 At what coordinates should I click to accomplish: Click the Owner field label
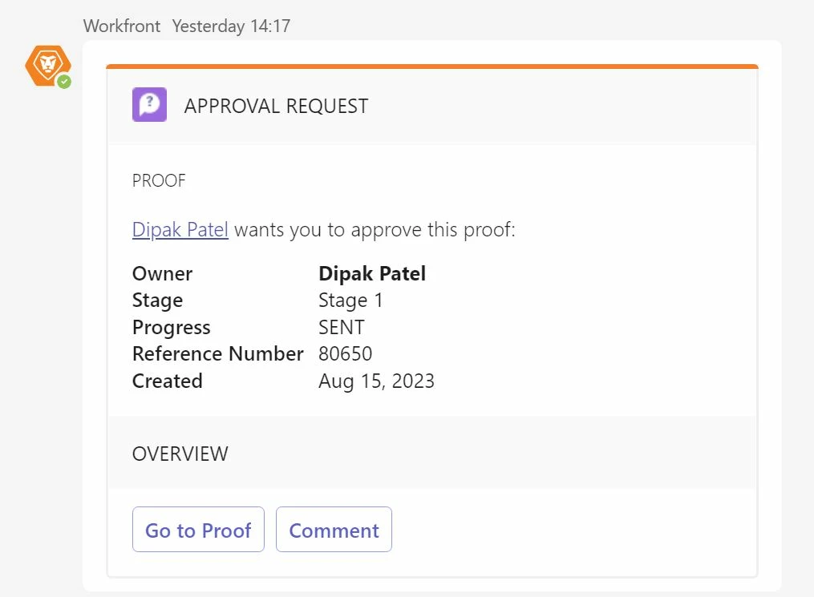163,273
